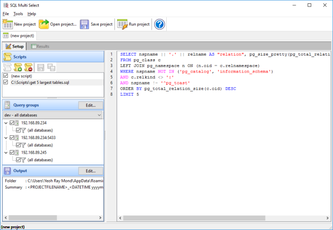Switch to the Results tab
This screenshot has width=333, height=230.
40,46
